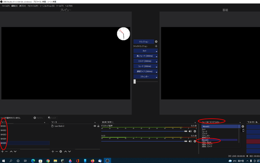Move the source down with the down arrow
Image resolution: width=260 pixels, height=163 pixels.
pos(69,151)
